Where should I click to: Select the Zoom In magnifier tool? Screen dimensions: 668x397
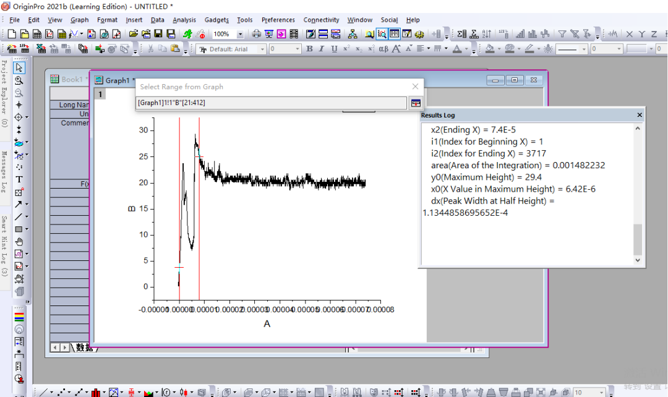tap(19, 80)
